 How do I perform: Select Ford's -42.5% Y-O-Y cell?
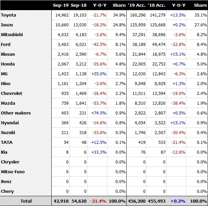pos(99,45)
